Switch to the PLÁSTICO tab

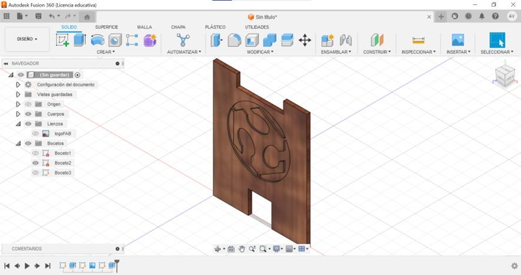coord(215,27)
